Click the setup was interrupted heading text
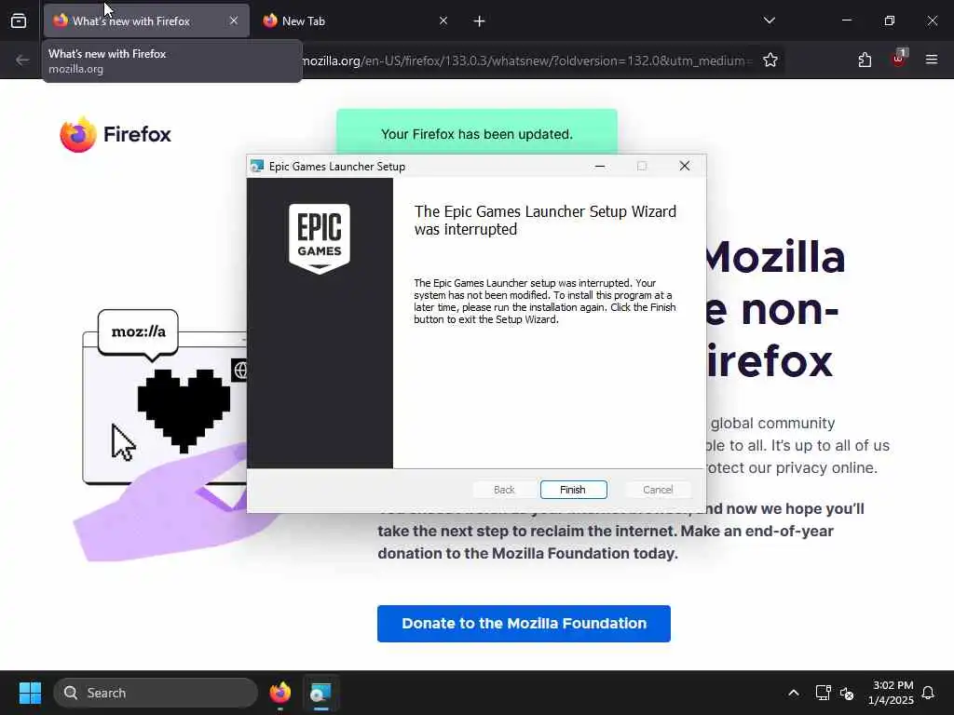This screenshot has height=715, width=954. (x=545, y=220)
